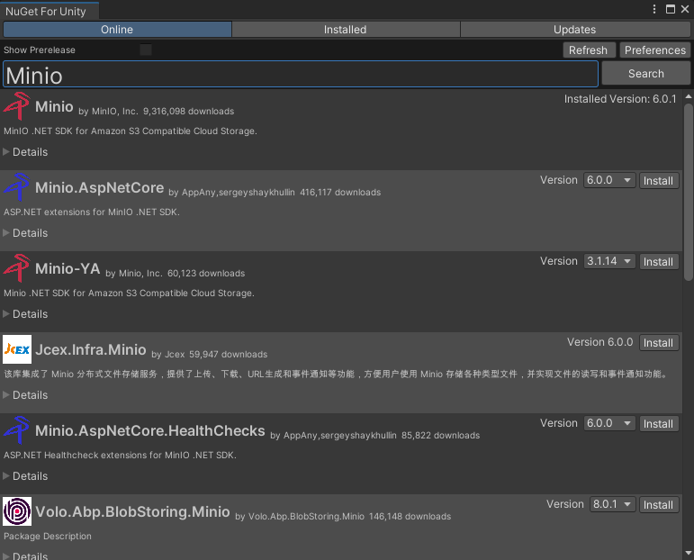Click the 'by MinIO, Inc.' author text
Screen dimensions: 694x560
point(108,111)
